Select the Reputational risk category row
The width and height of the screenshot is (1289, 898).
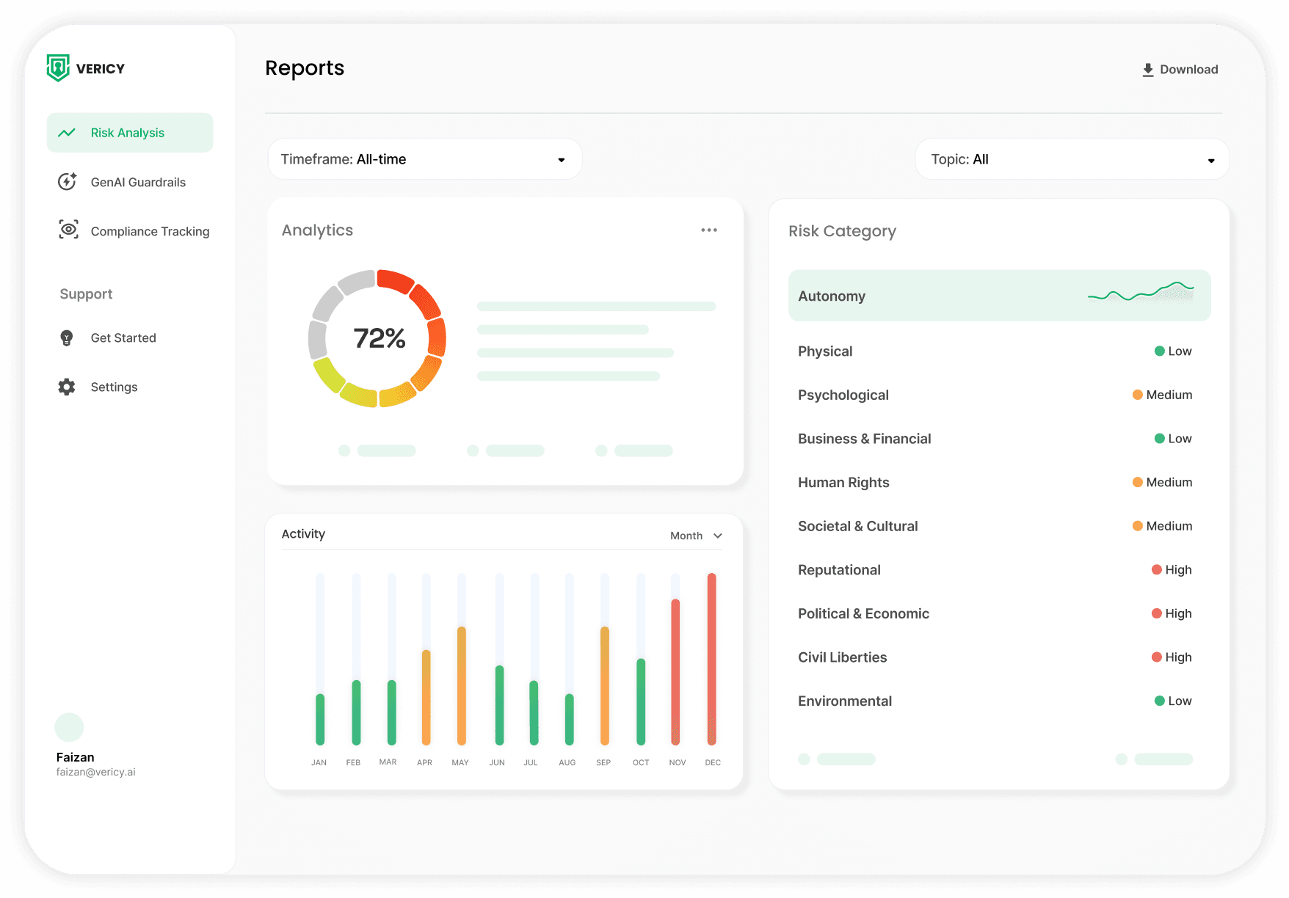tap(994, 570)
